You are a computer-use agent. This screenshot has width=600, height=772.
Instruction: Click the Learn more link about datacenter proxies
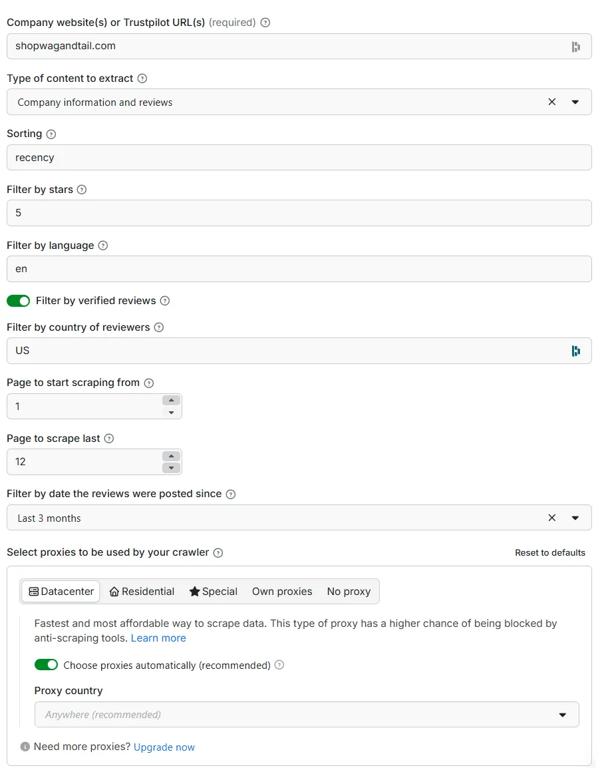tap(158, 638)
